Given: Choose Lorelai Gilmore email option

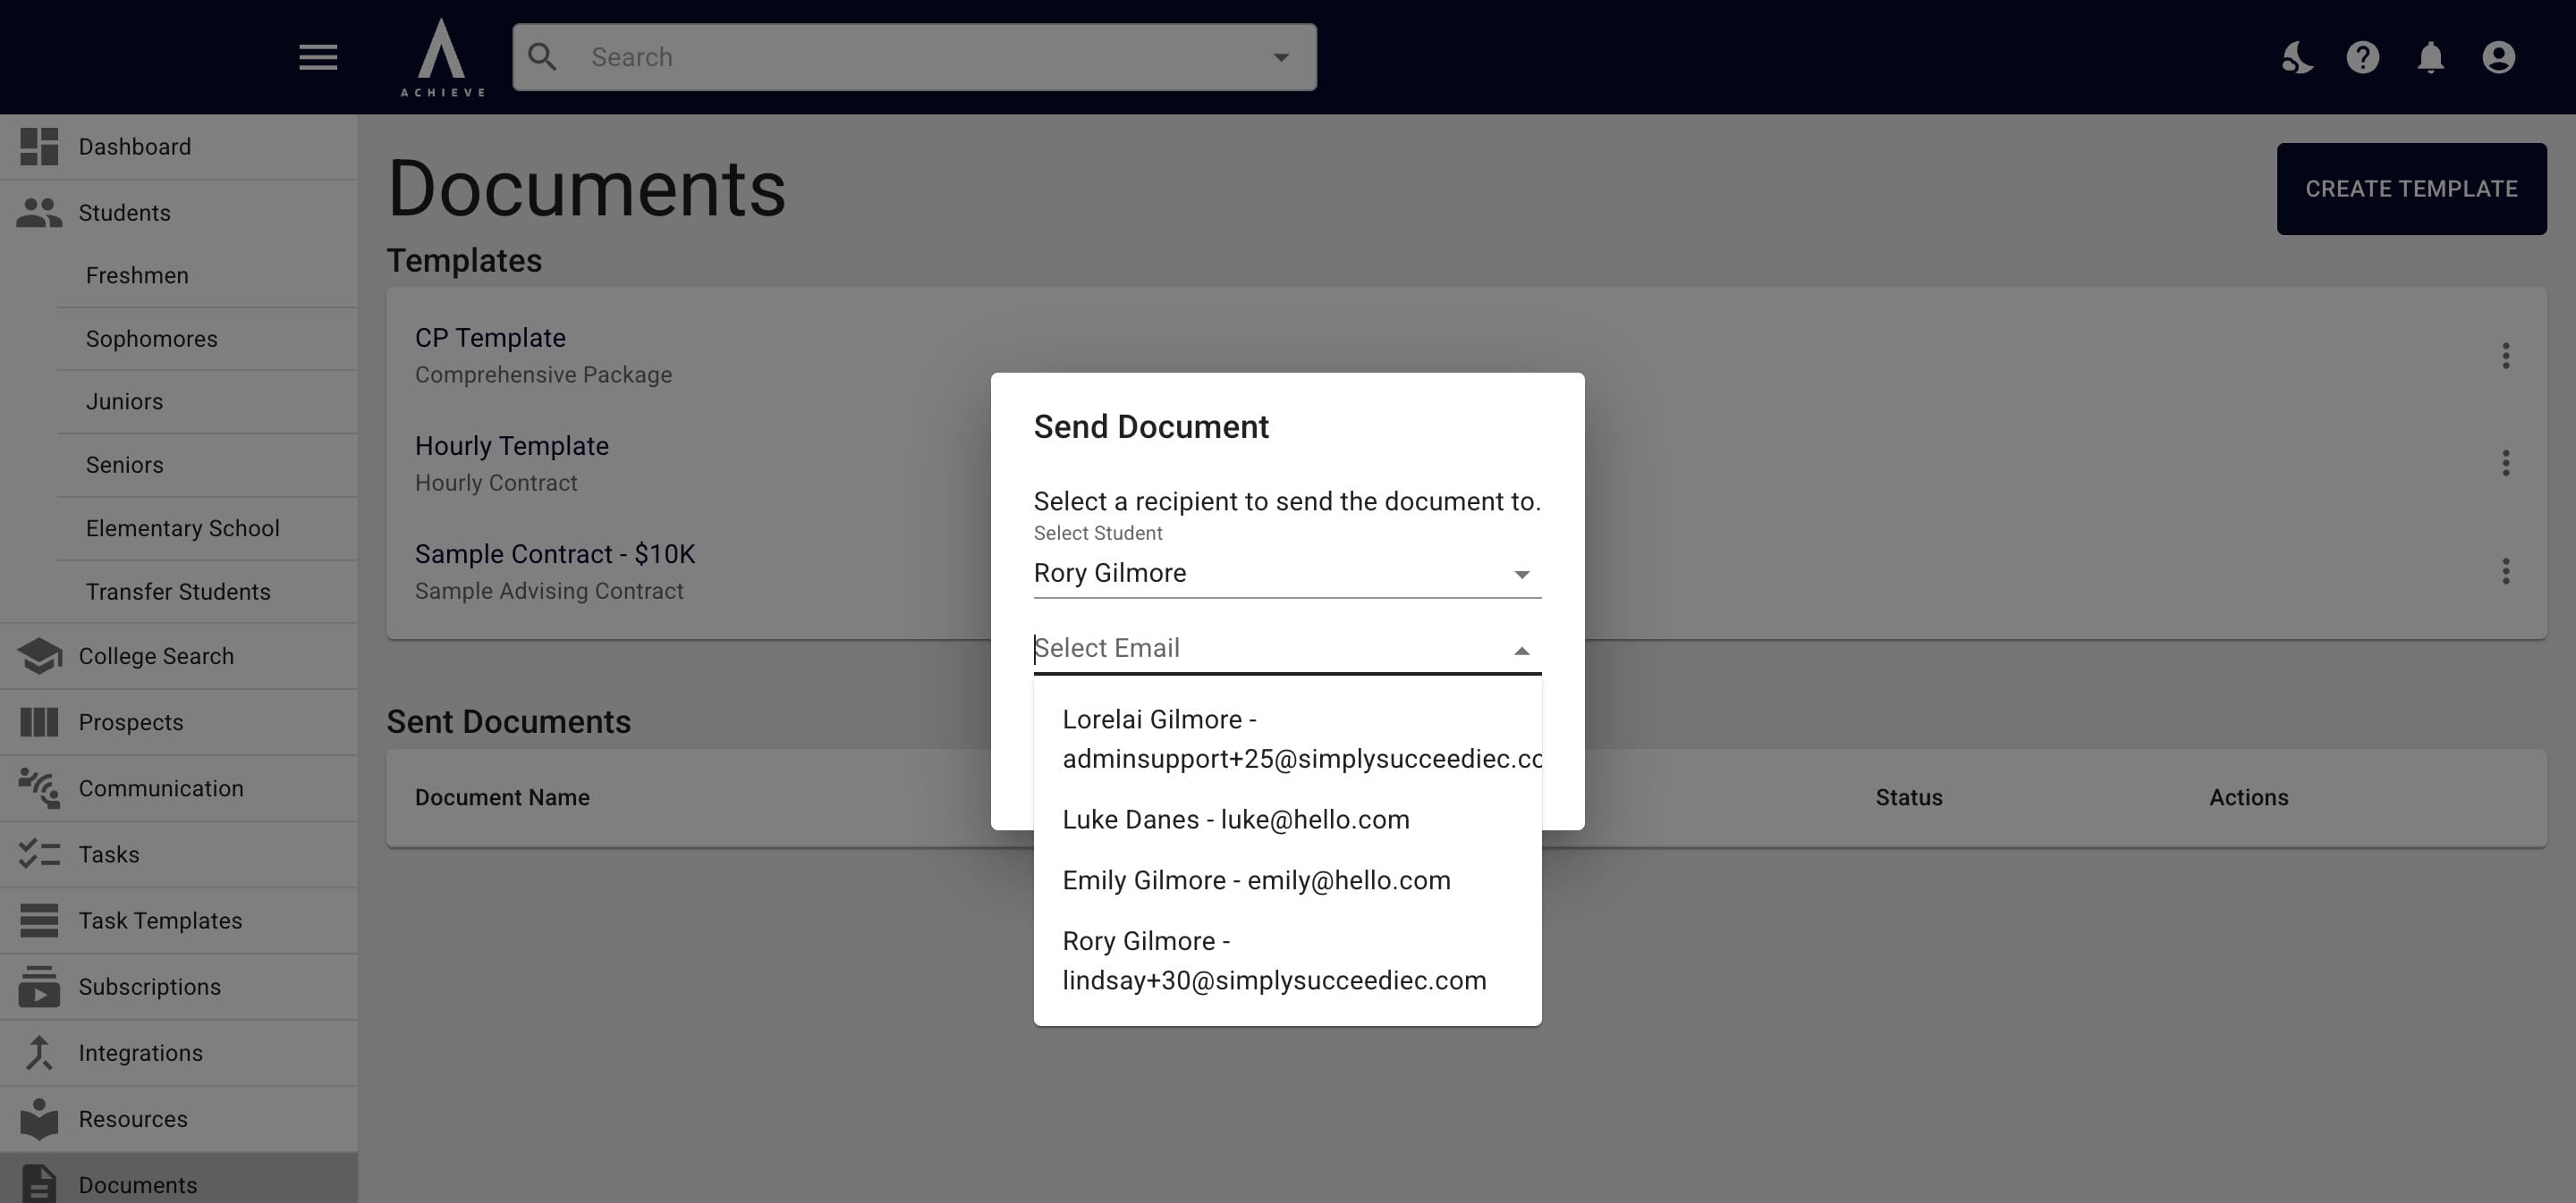Looking at the screenshot, I should coord(1287,739).
